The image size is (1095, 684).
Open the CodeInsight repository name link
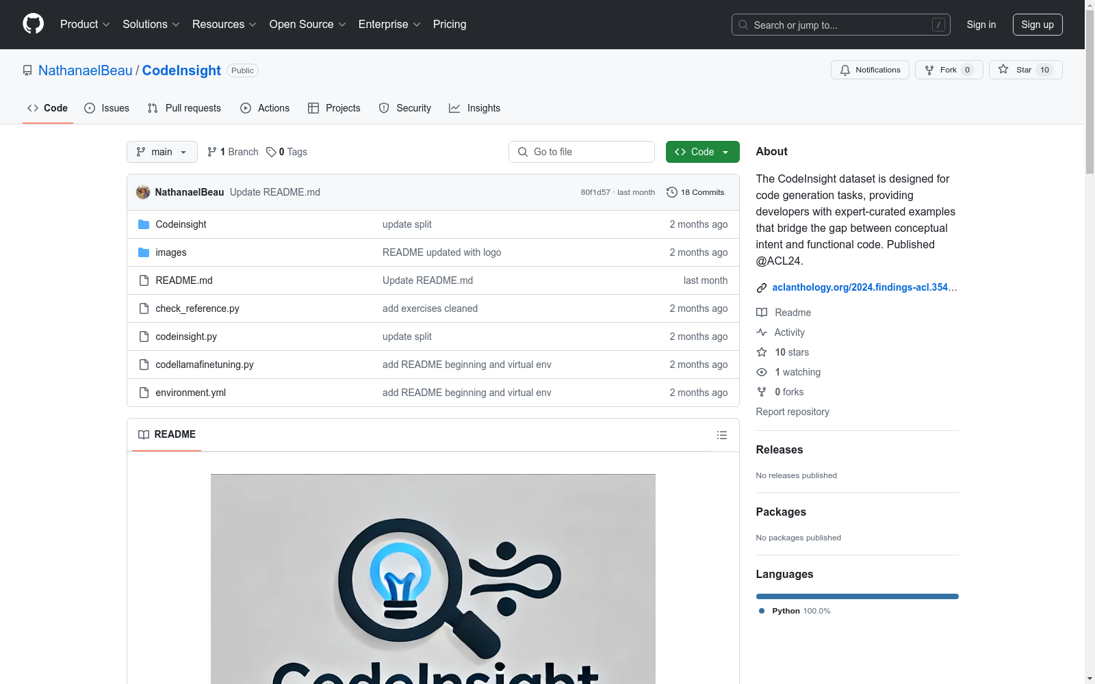[181, 70]
